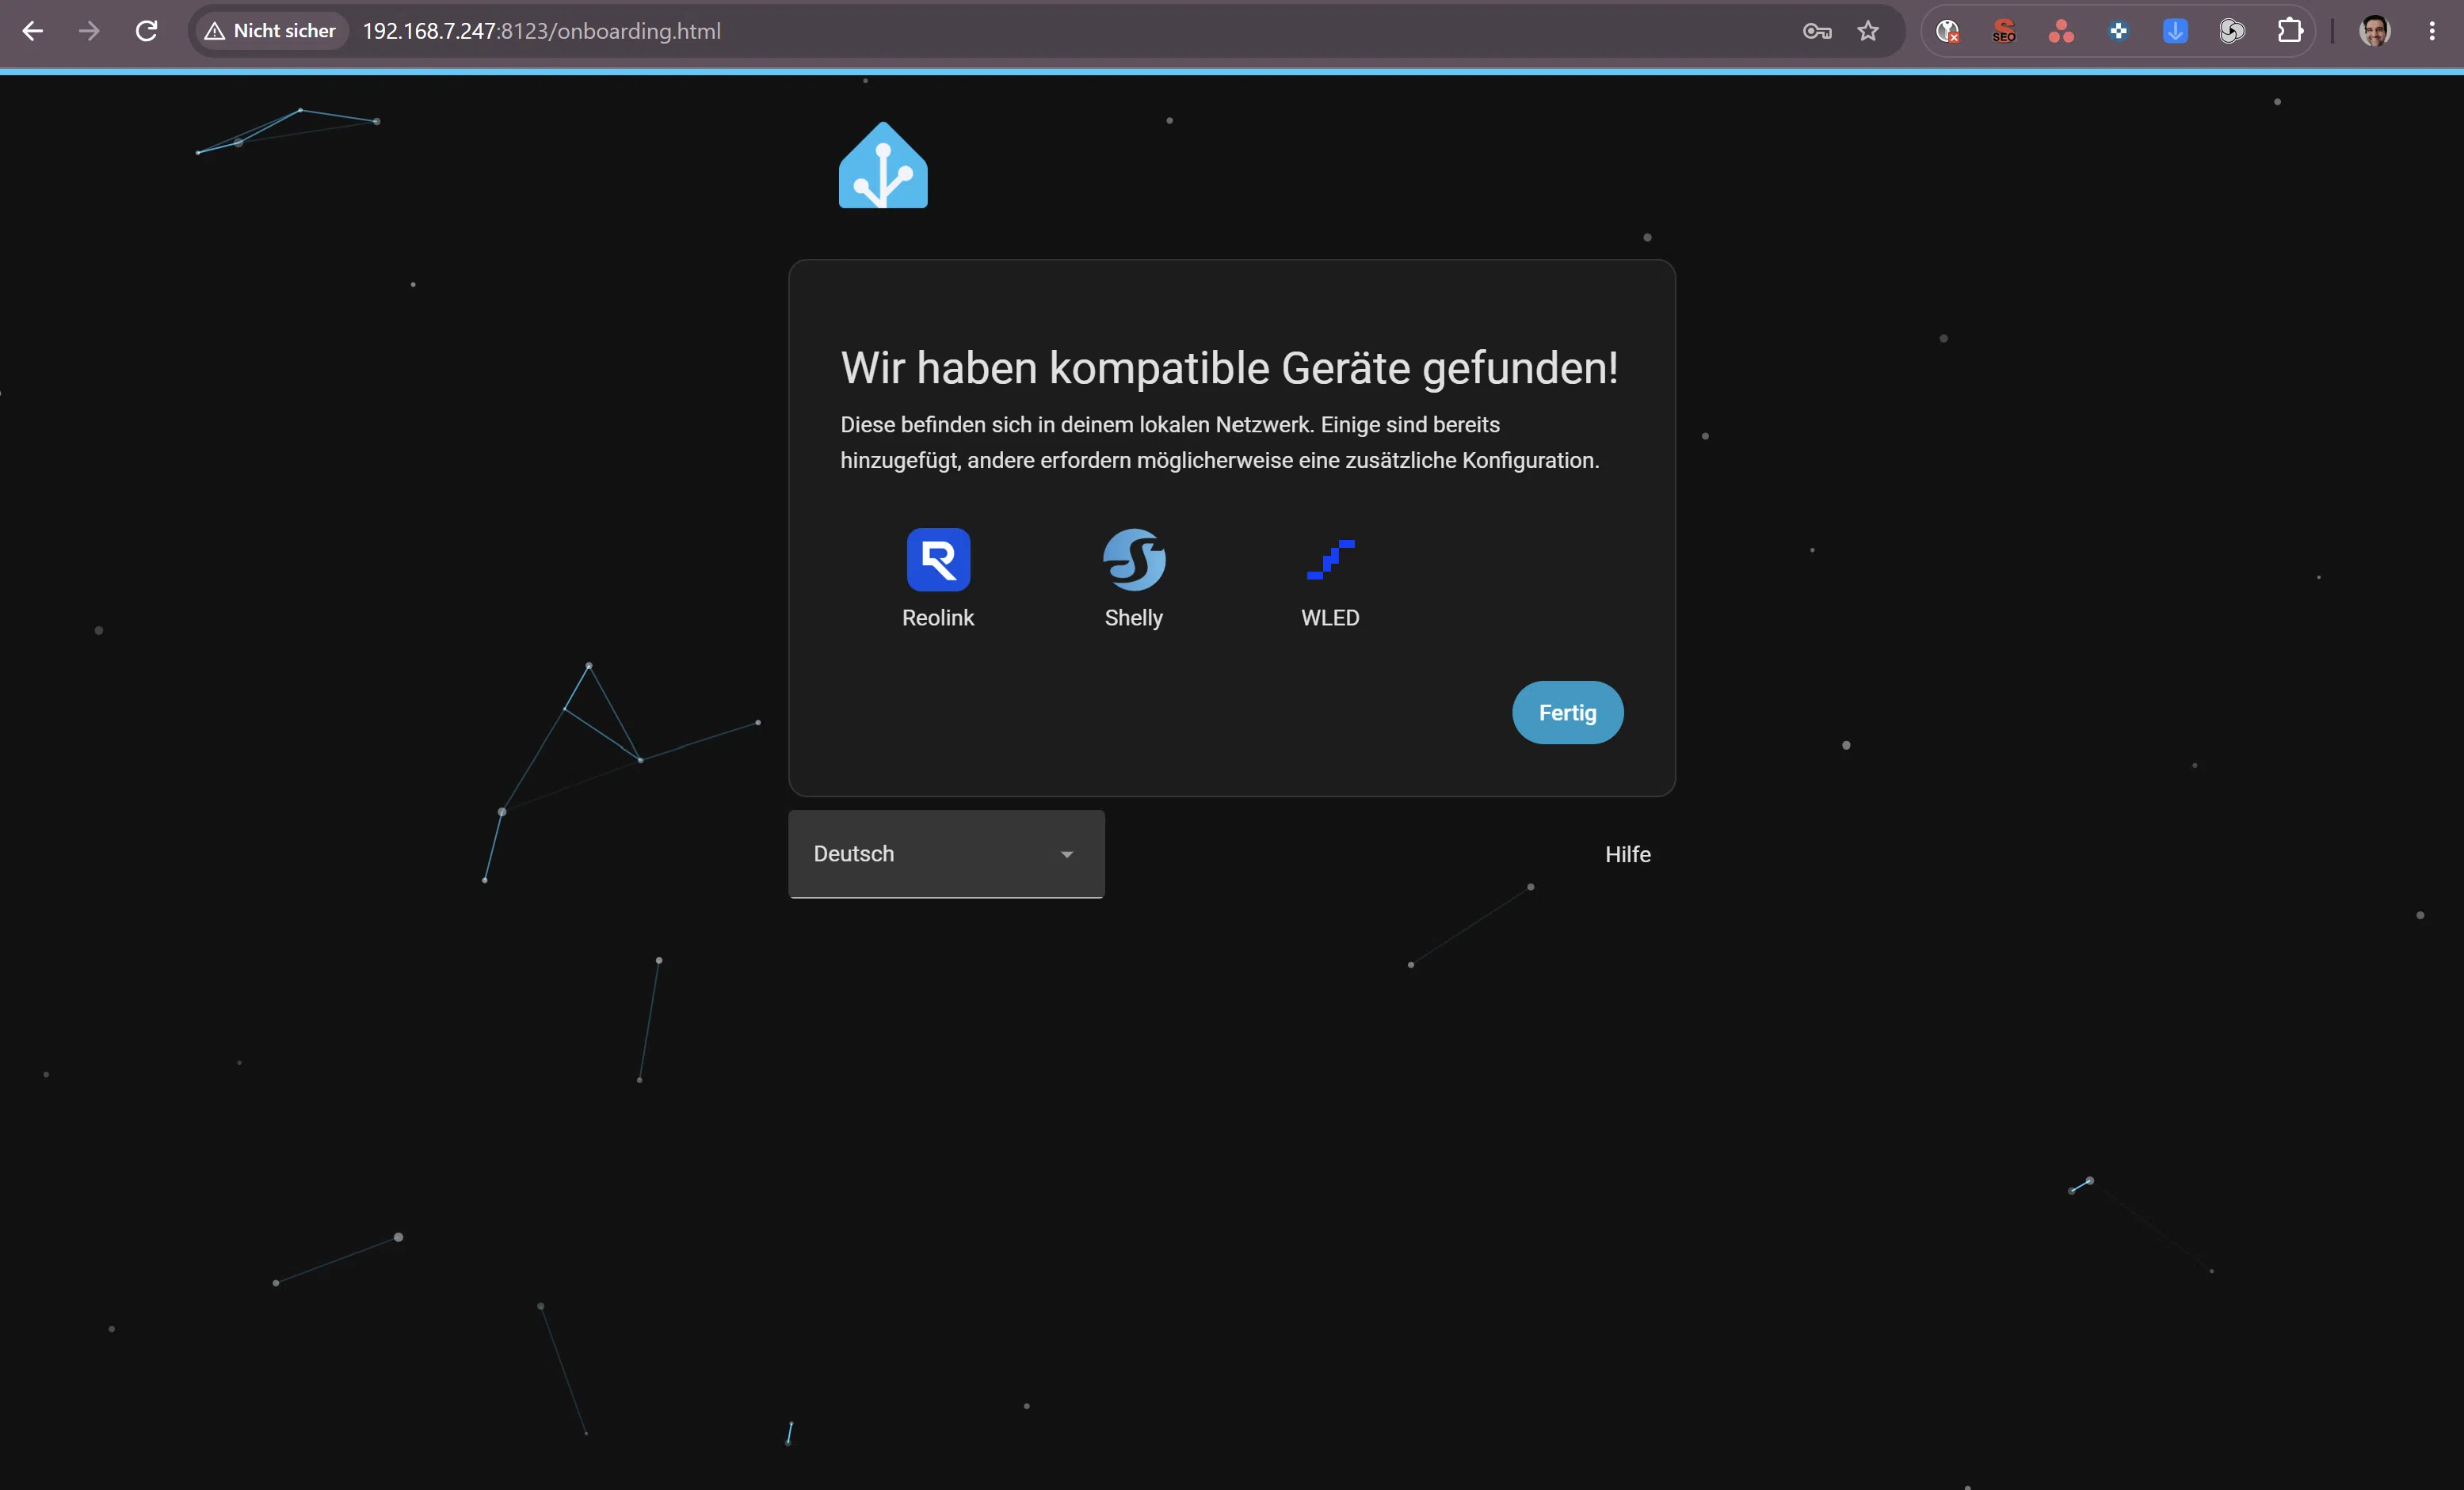
Task: Click the WLED integration icon
Action: tap(1330, 560)
